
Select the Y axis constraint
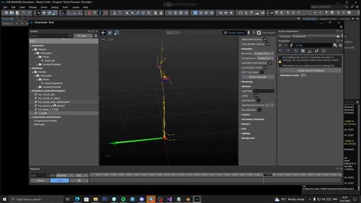tap(95, 13)
